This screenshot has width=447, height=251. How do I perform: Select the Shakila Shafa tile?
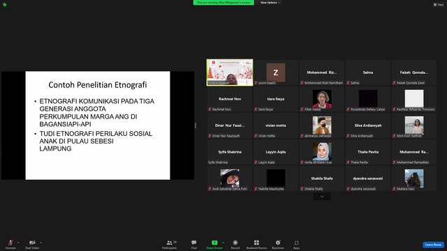pos(322,178)
